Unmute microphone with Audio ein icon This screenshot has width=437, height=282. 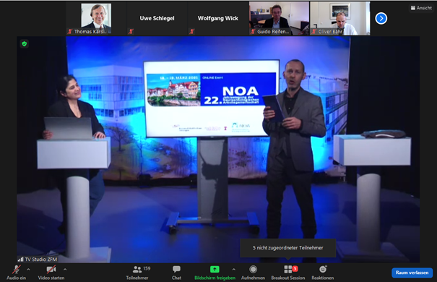tap(16, 270)
